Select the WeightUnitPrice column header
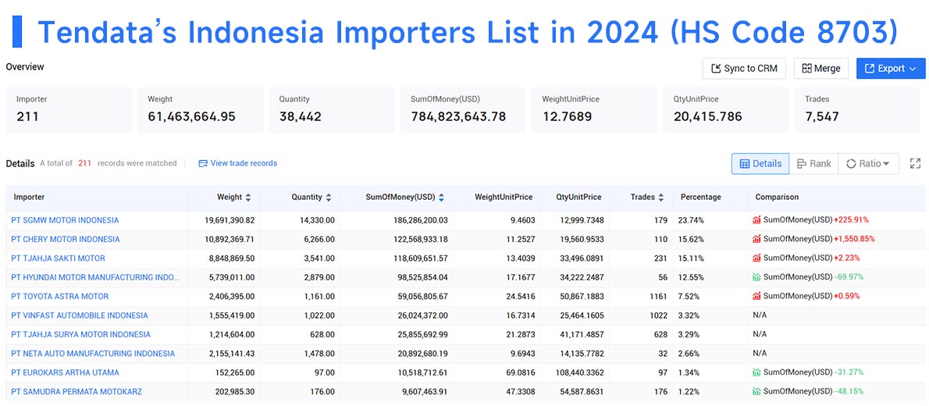Screen dimensions: 929x406 click(503, 198)
